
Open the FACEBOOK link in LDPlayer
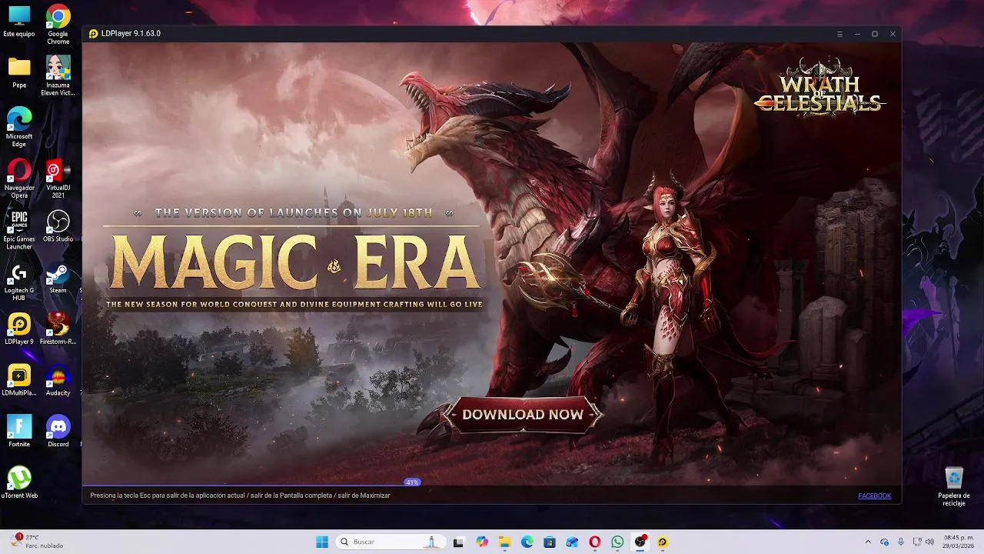click(874, 496)
